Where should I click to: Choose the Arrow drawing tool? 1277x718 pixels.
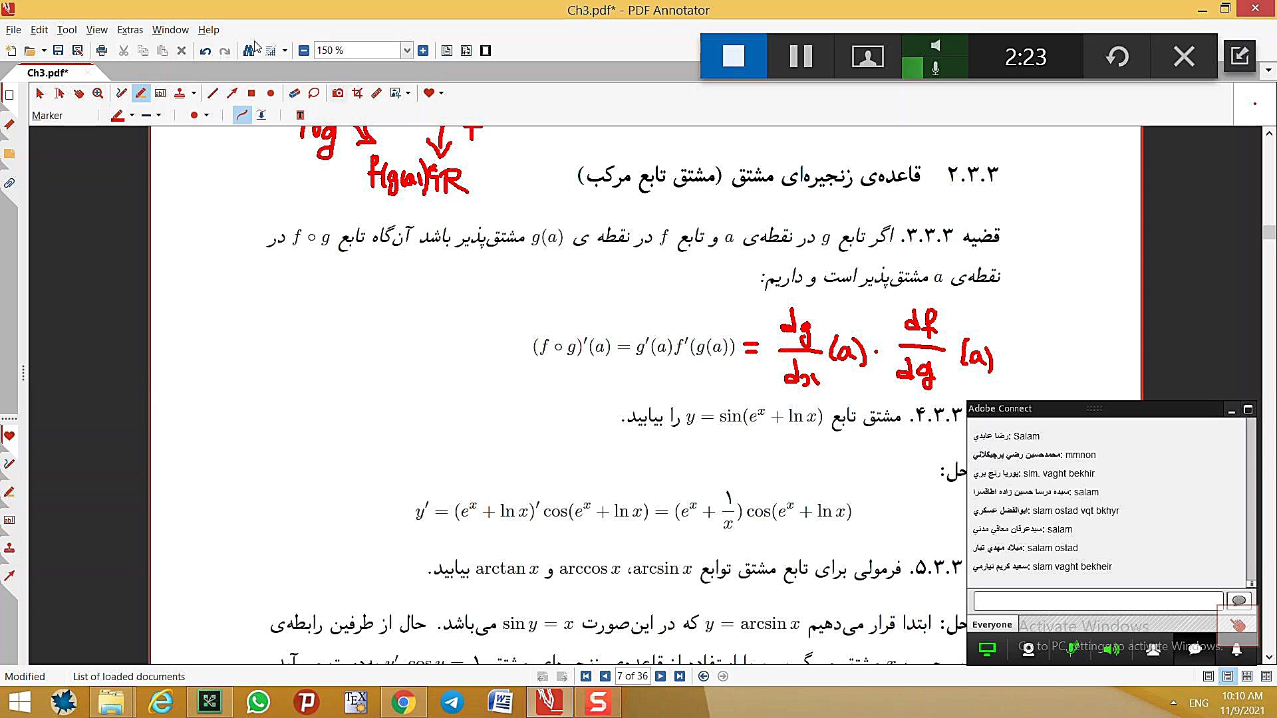pyautogui.click(x=231, y=93)
